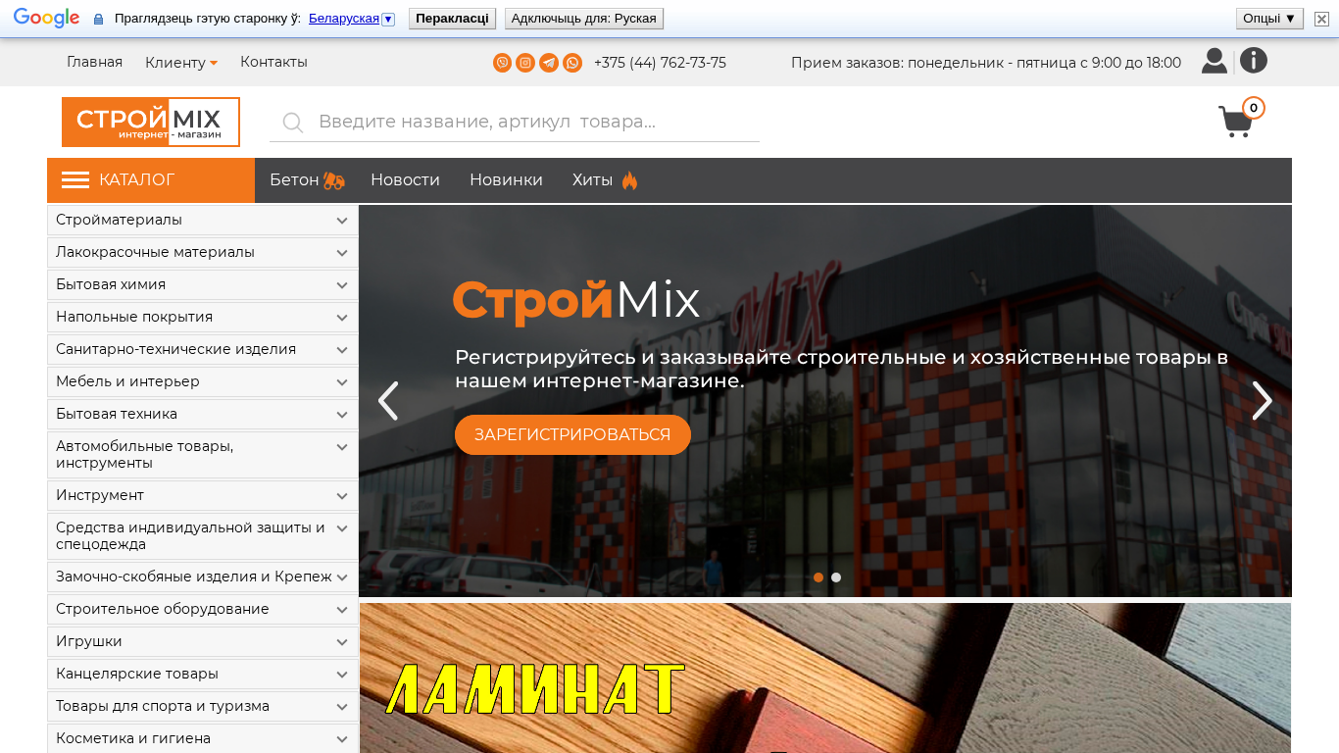Click the СтройMix heading on the slider

tap(576, 301)
